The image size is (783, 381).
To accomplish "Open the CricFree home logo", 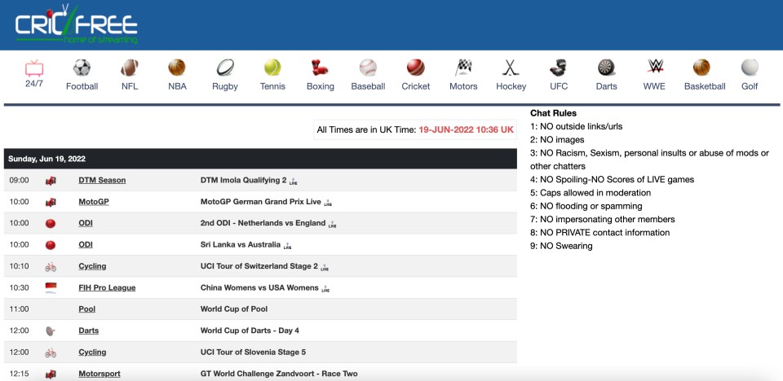I will (76, 24).
